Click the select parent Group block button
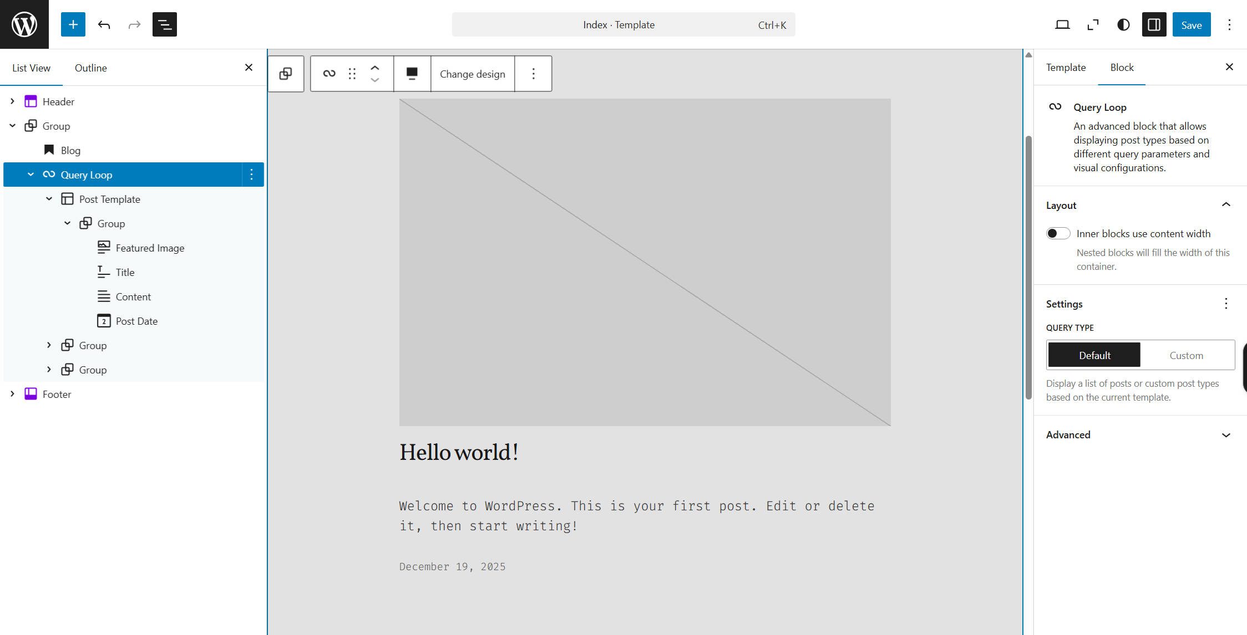The height and width of the screenshot is (635, 1247). (286, 74)
